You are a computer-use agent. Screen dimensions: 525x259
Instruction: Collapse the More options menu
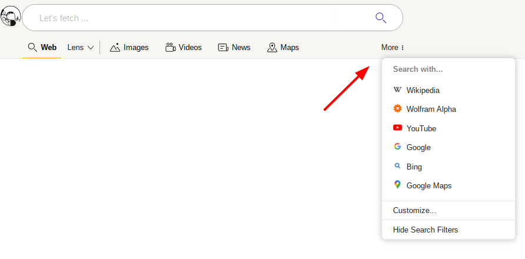click(x=393, y=48)
